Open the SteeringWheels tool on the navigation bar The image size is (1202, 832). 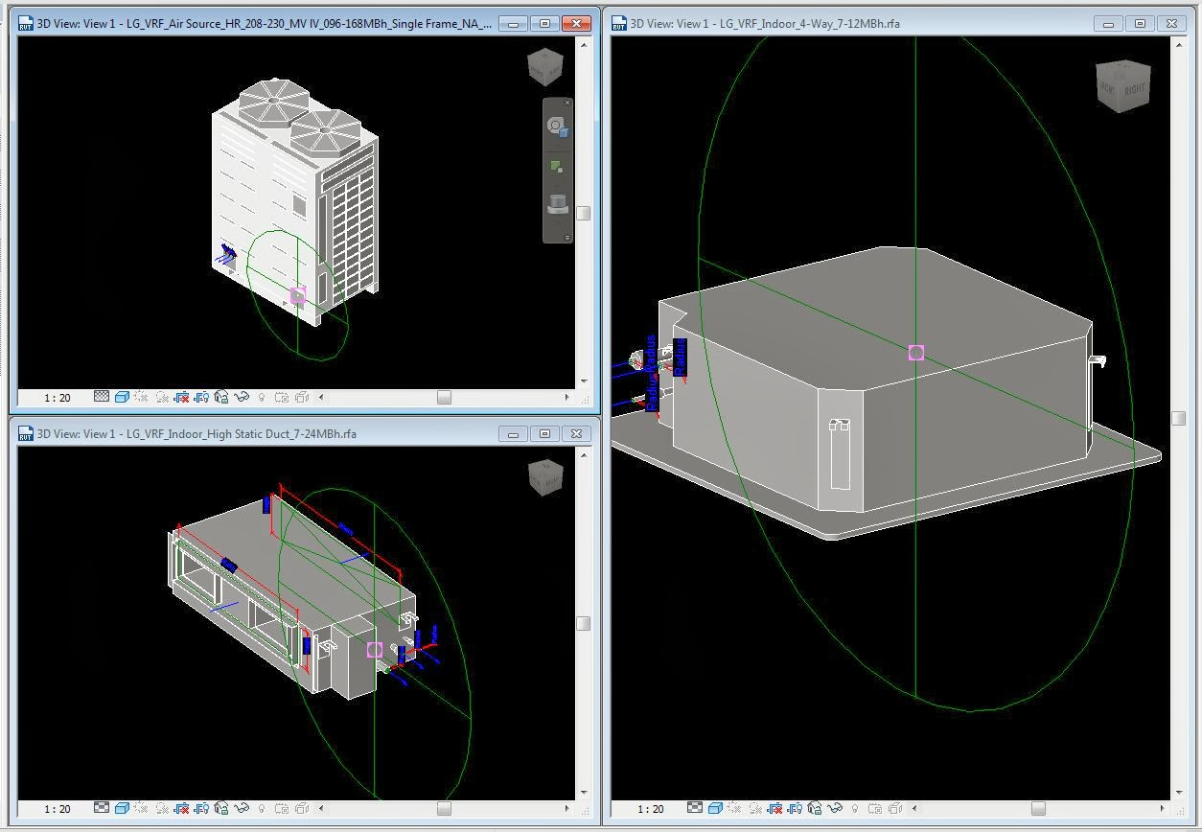[557, 126]
